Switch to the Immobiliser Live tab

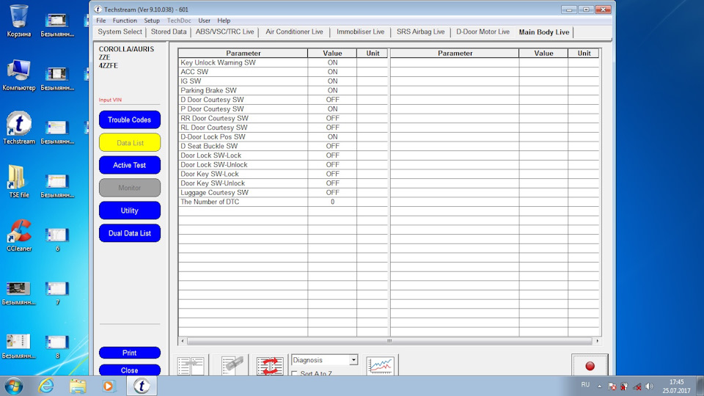(361, 32)
